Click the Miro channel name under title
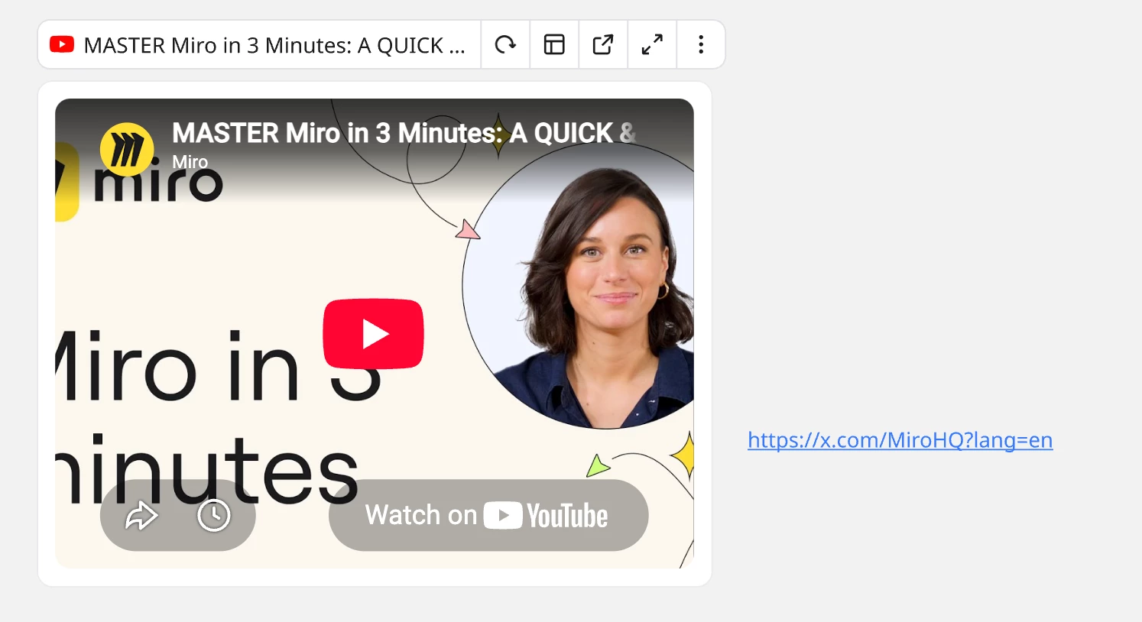1142x622 pixels. click(190, 162)
